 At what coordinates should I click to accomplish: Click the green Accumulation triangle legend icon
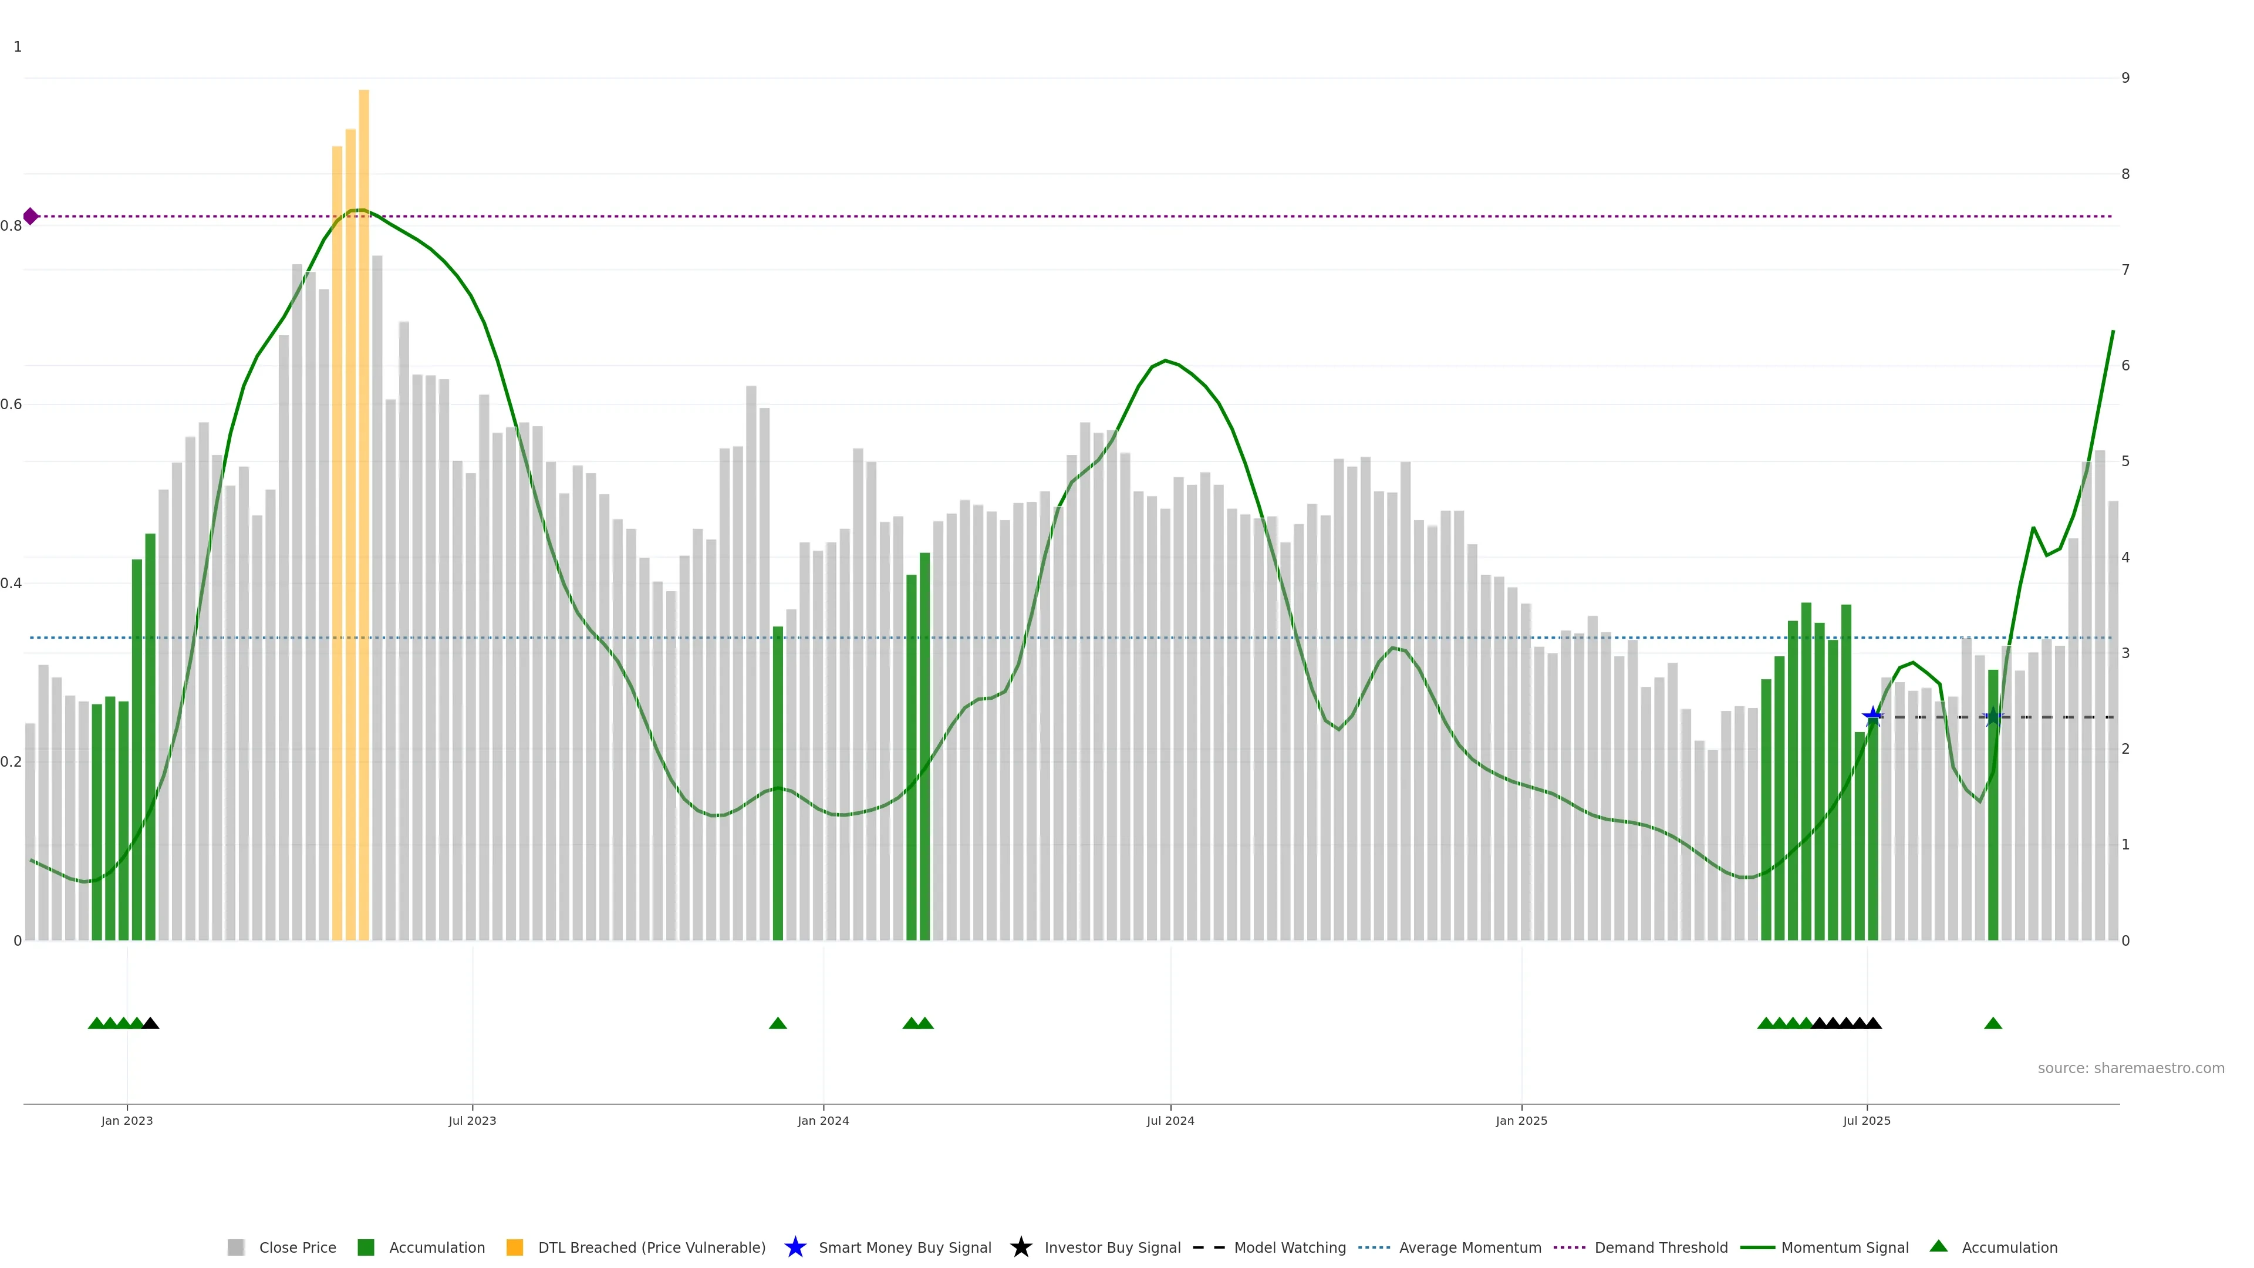click(1938, 1246)
